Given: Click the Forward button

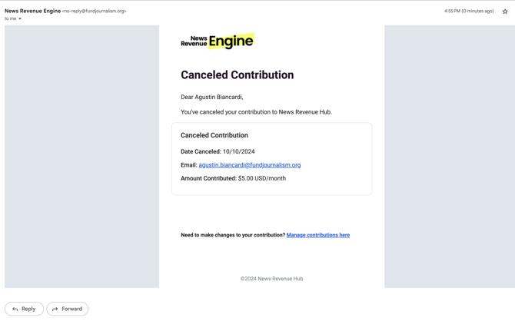Looking at the screenshot, I should [x=68, y=309].
